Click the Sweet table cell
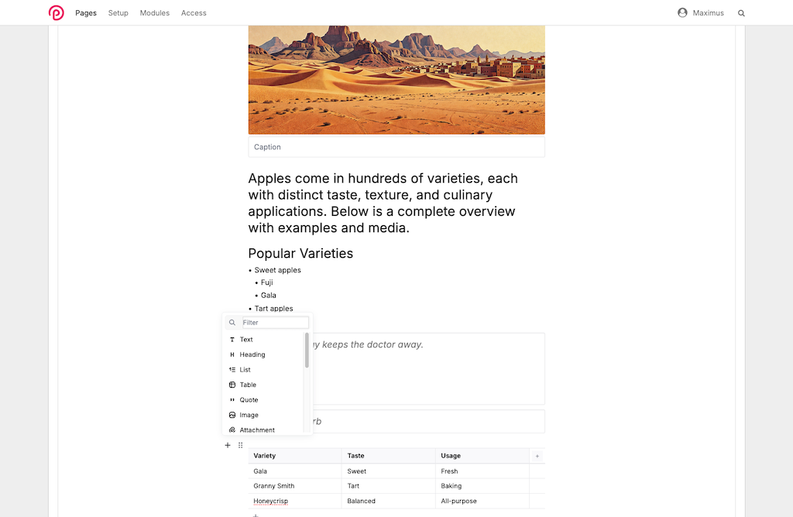Viewport: 793px width, 517px height. [389, 471]
